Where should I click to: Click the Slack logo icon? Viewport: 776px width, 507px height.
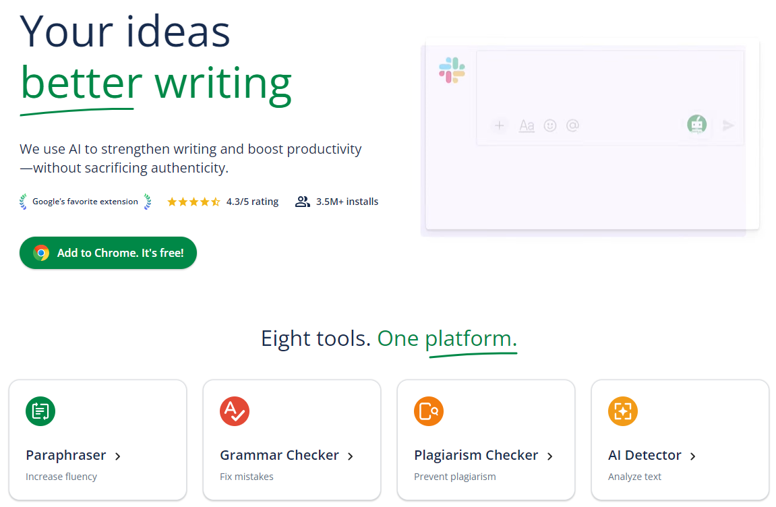coord(452,70)
